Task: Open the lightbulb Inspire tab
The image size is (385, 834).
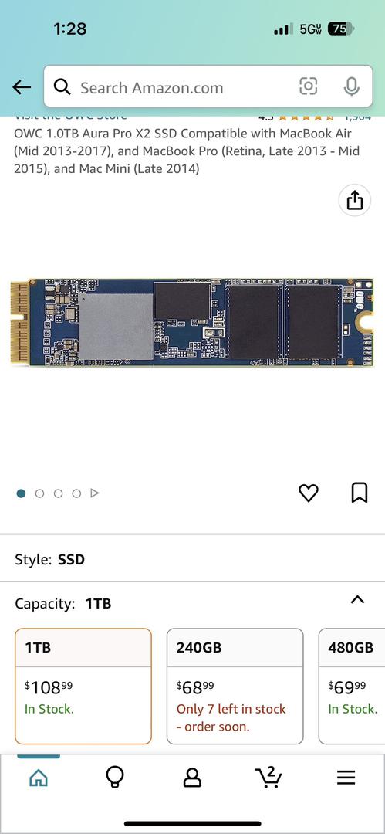Action: click(x=115, y=778)
